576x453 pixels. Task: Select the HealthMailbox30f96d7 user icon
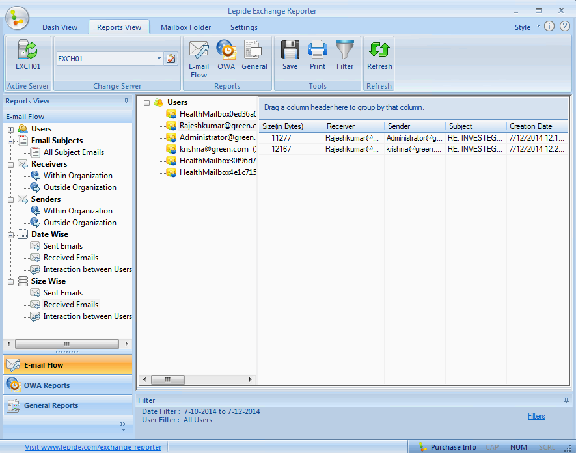coord(171,161)
